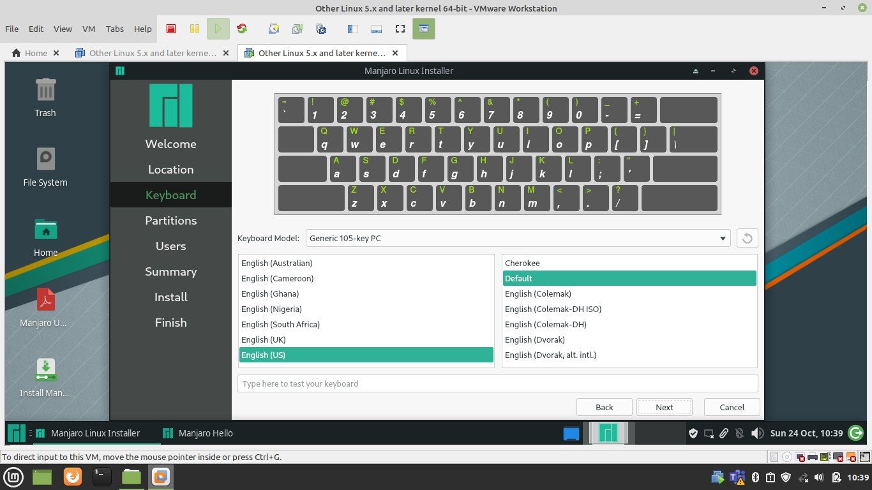Open Trash on the Manjaro desktop
Screen dimensions: 872x490
45,97
